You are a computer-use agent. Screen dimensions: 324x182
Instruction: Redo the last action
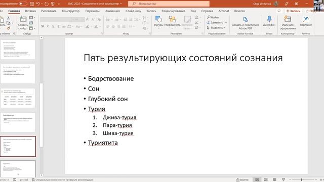click(46, 4)
